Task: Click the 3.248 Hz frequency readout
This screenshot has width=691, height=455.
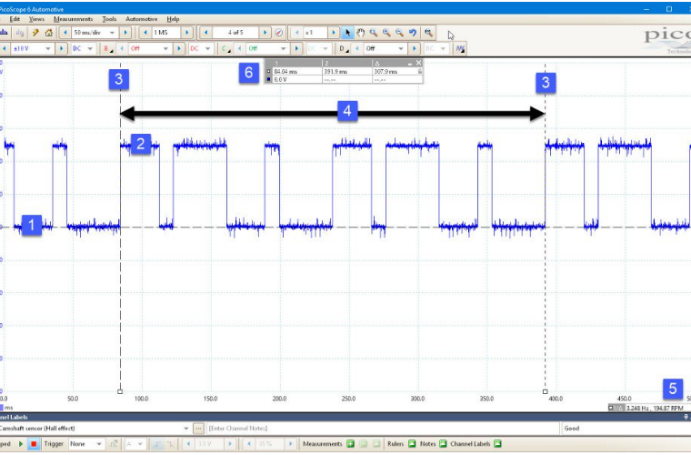Action: 636,409
